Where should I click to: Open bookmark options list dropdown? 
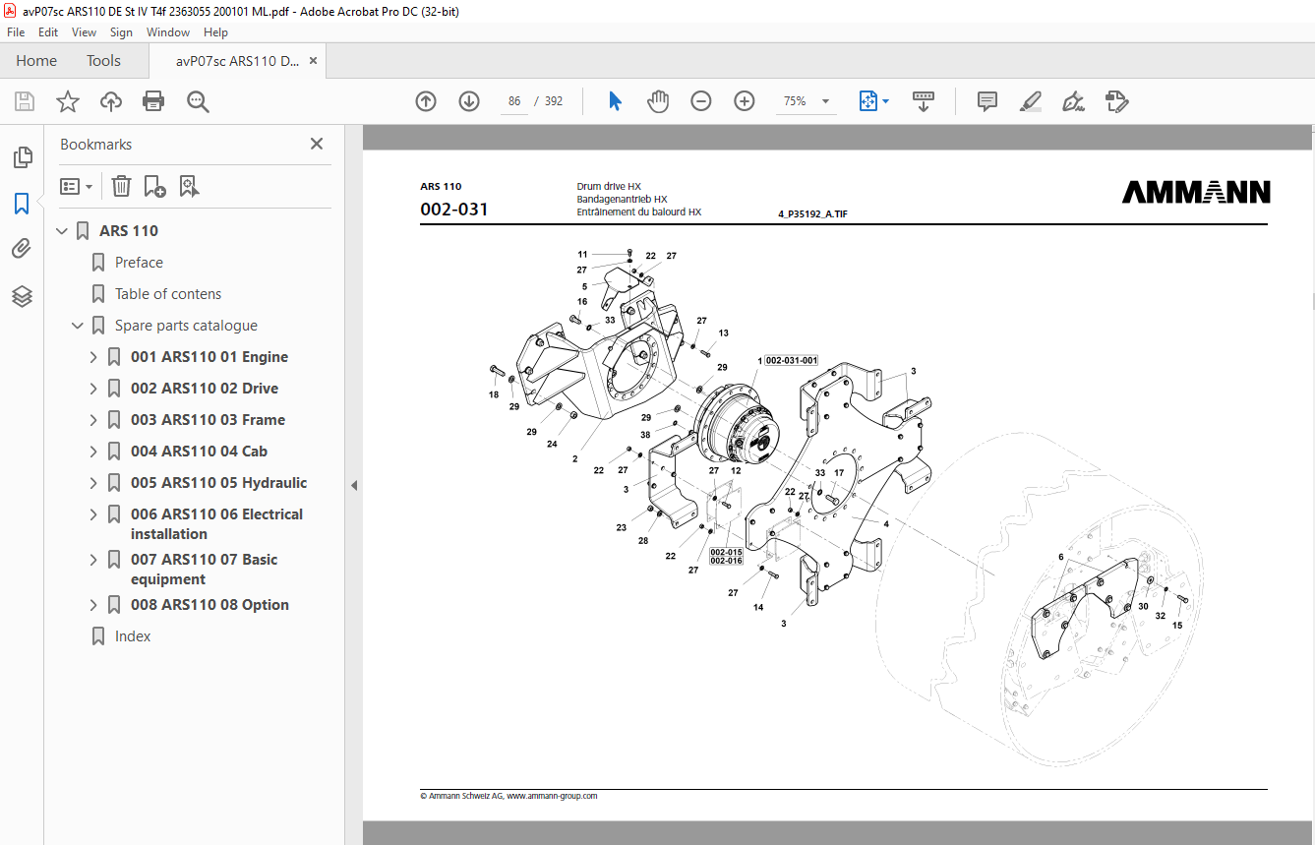click(77, 186)
